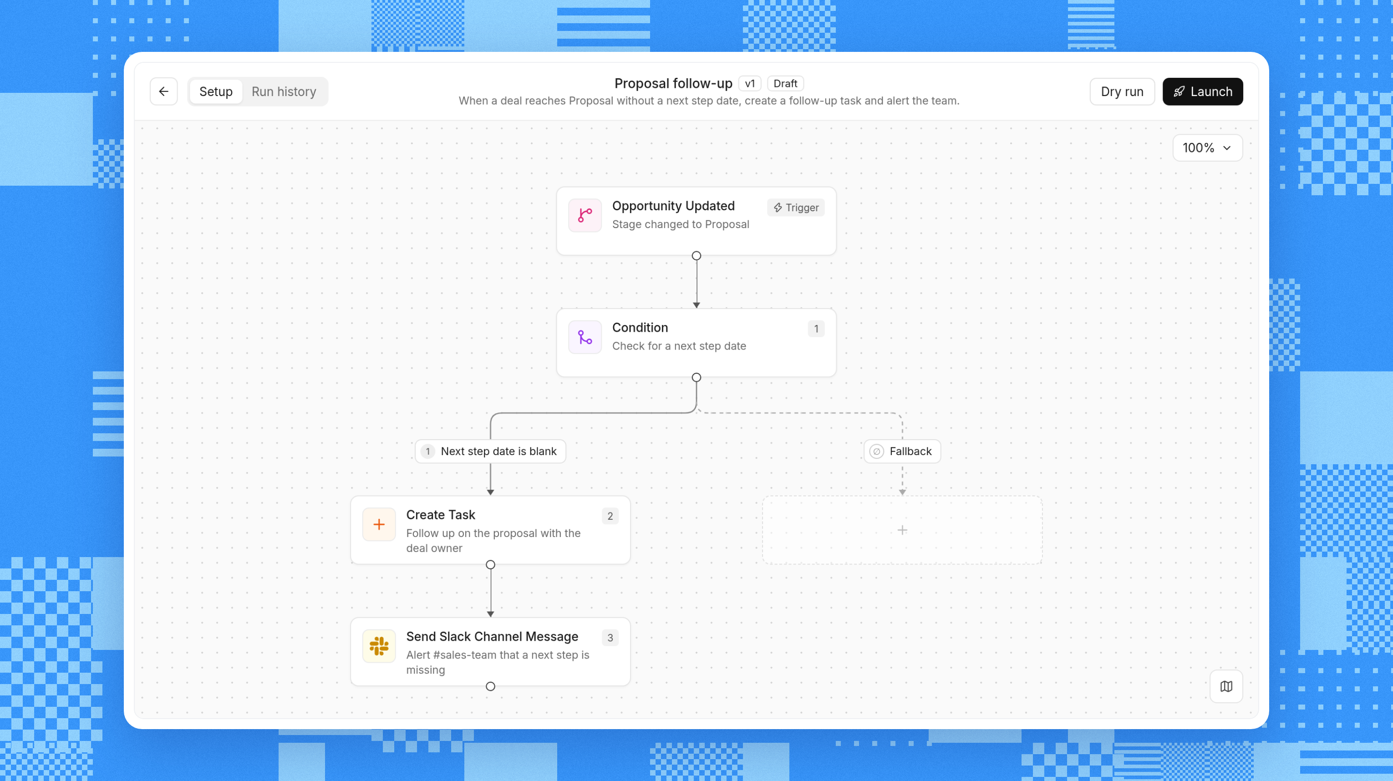The image size is (1393, 781).
Task: Click the Condition node purple icon
Action: pyautogui.click(x=585, y=337)
